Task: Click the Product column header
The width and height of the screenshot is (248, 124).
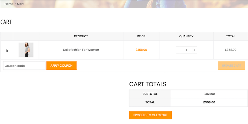Action: pyautogui.click(x=81, y=36)
